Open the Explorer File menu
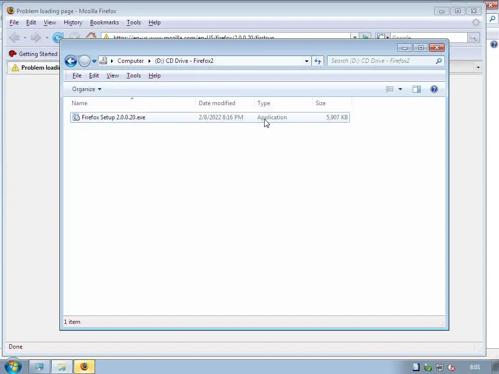 [77, 75]
